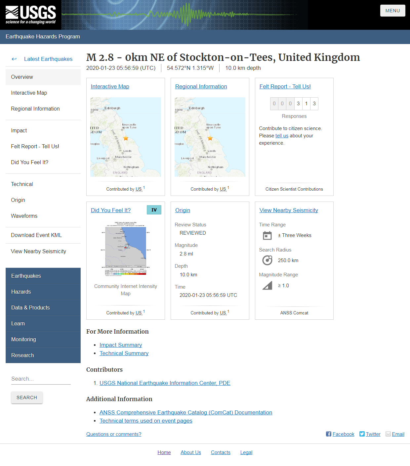Open the Earthquakes navigation item
This screenshot has height=466, width=410.
click(x=43, y=276)
